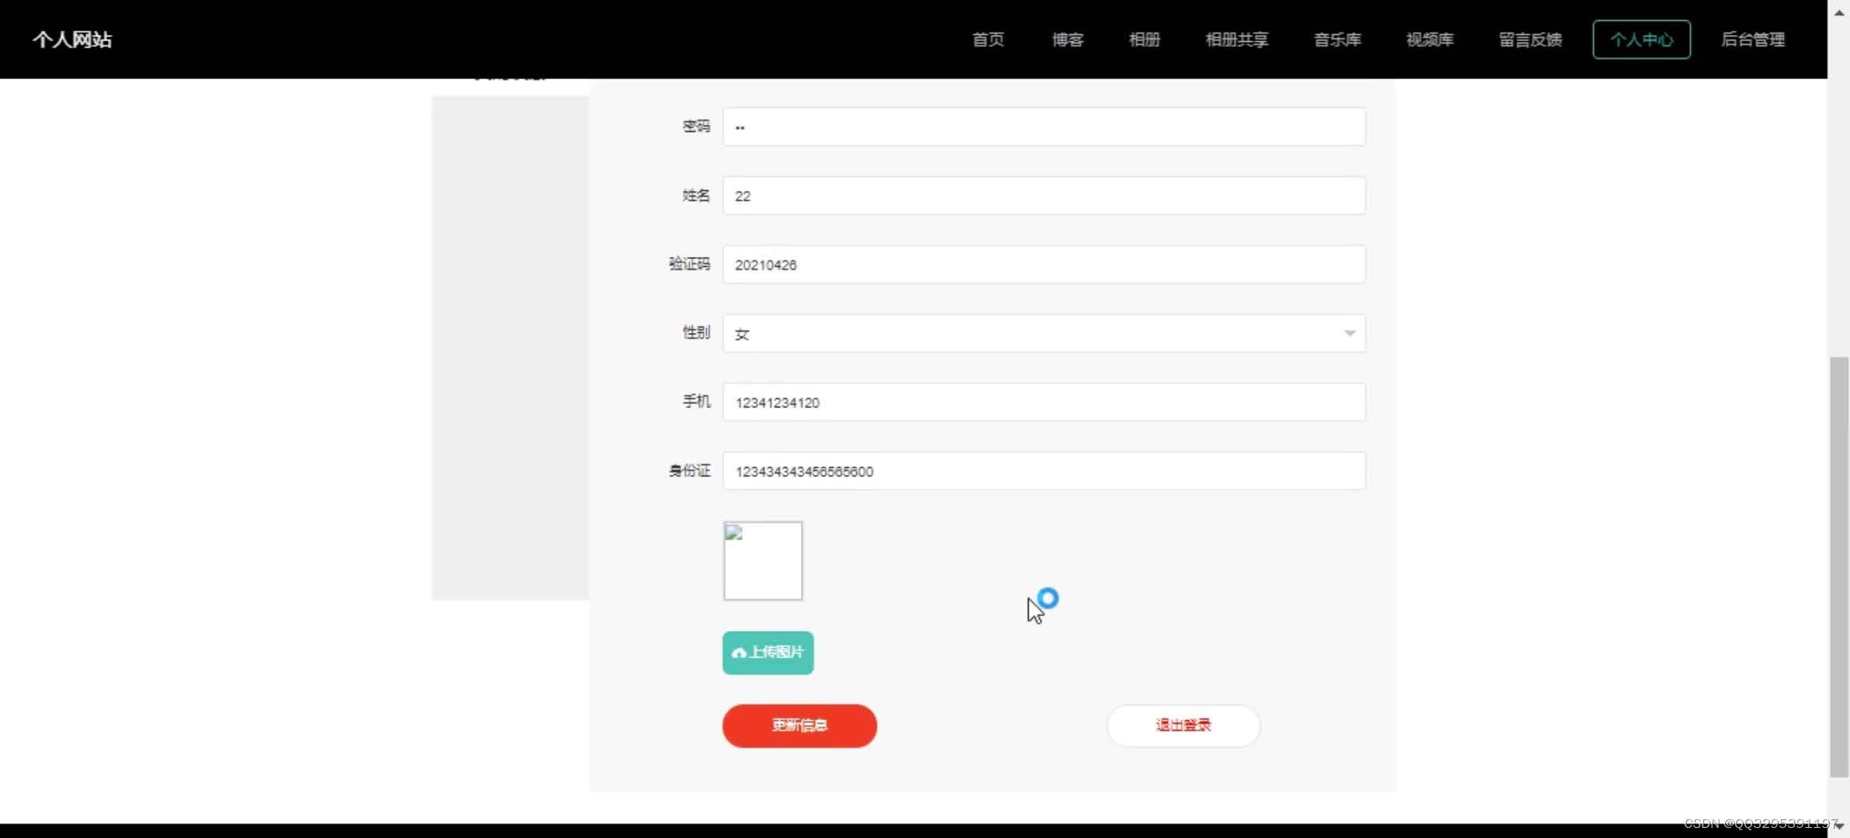Image resolution: width=1850 pixels, height=838 pixels.
Task: Open the 相册 menu item
Action: tap(1145, 40)
